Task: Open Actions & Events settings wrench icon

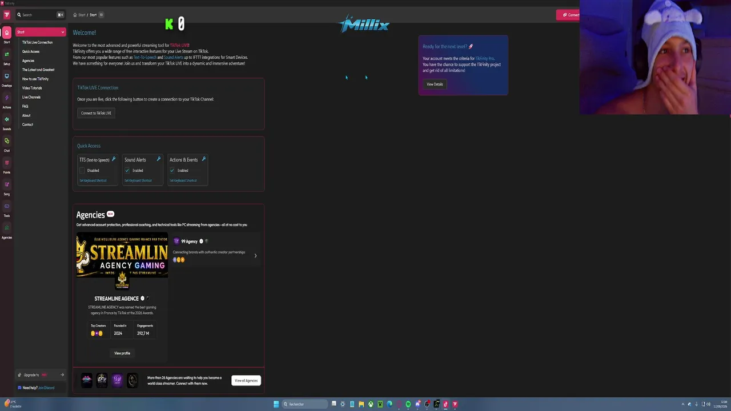Action: [204, 159]
